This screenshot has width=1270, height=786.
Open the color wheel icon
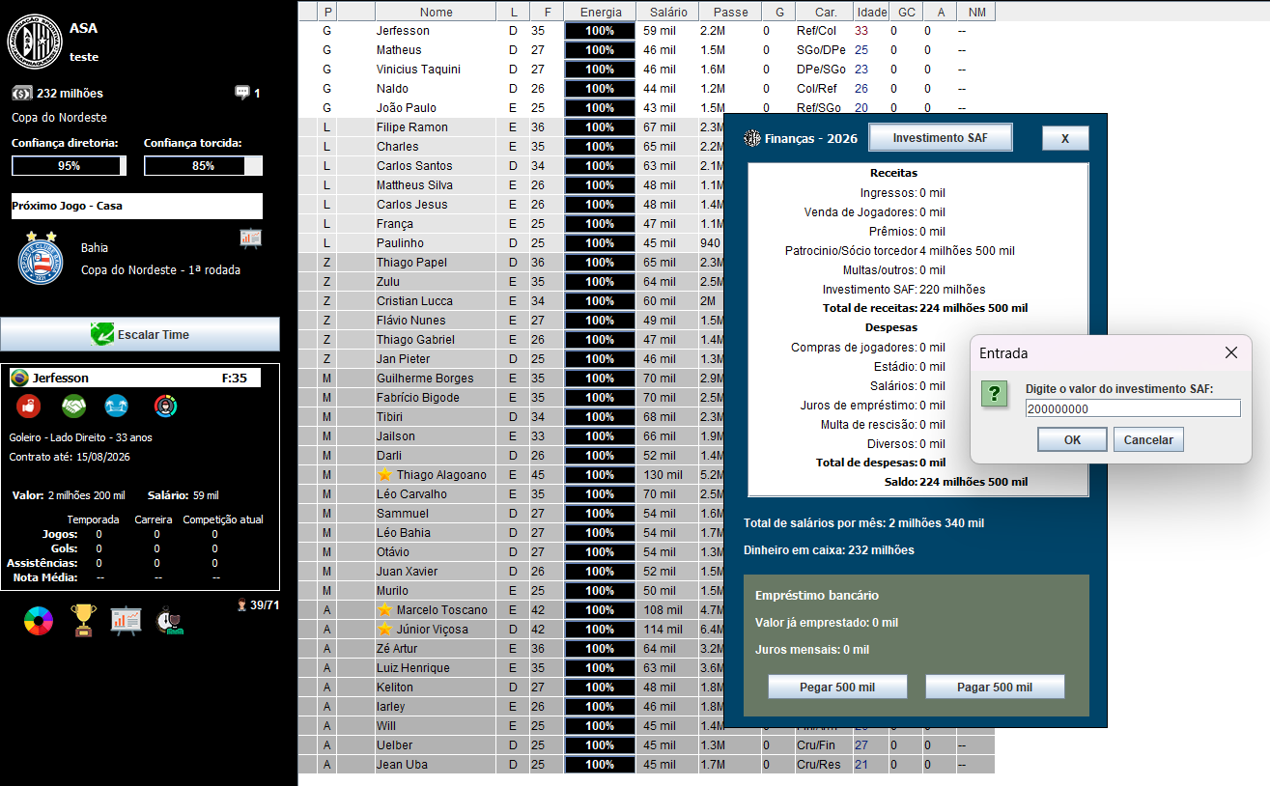click(x=39, y=621)
